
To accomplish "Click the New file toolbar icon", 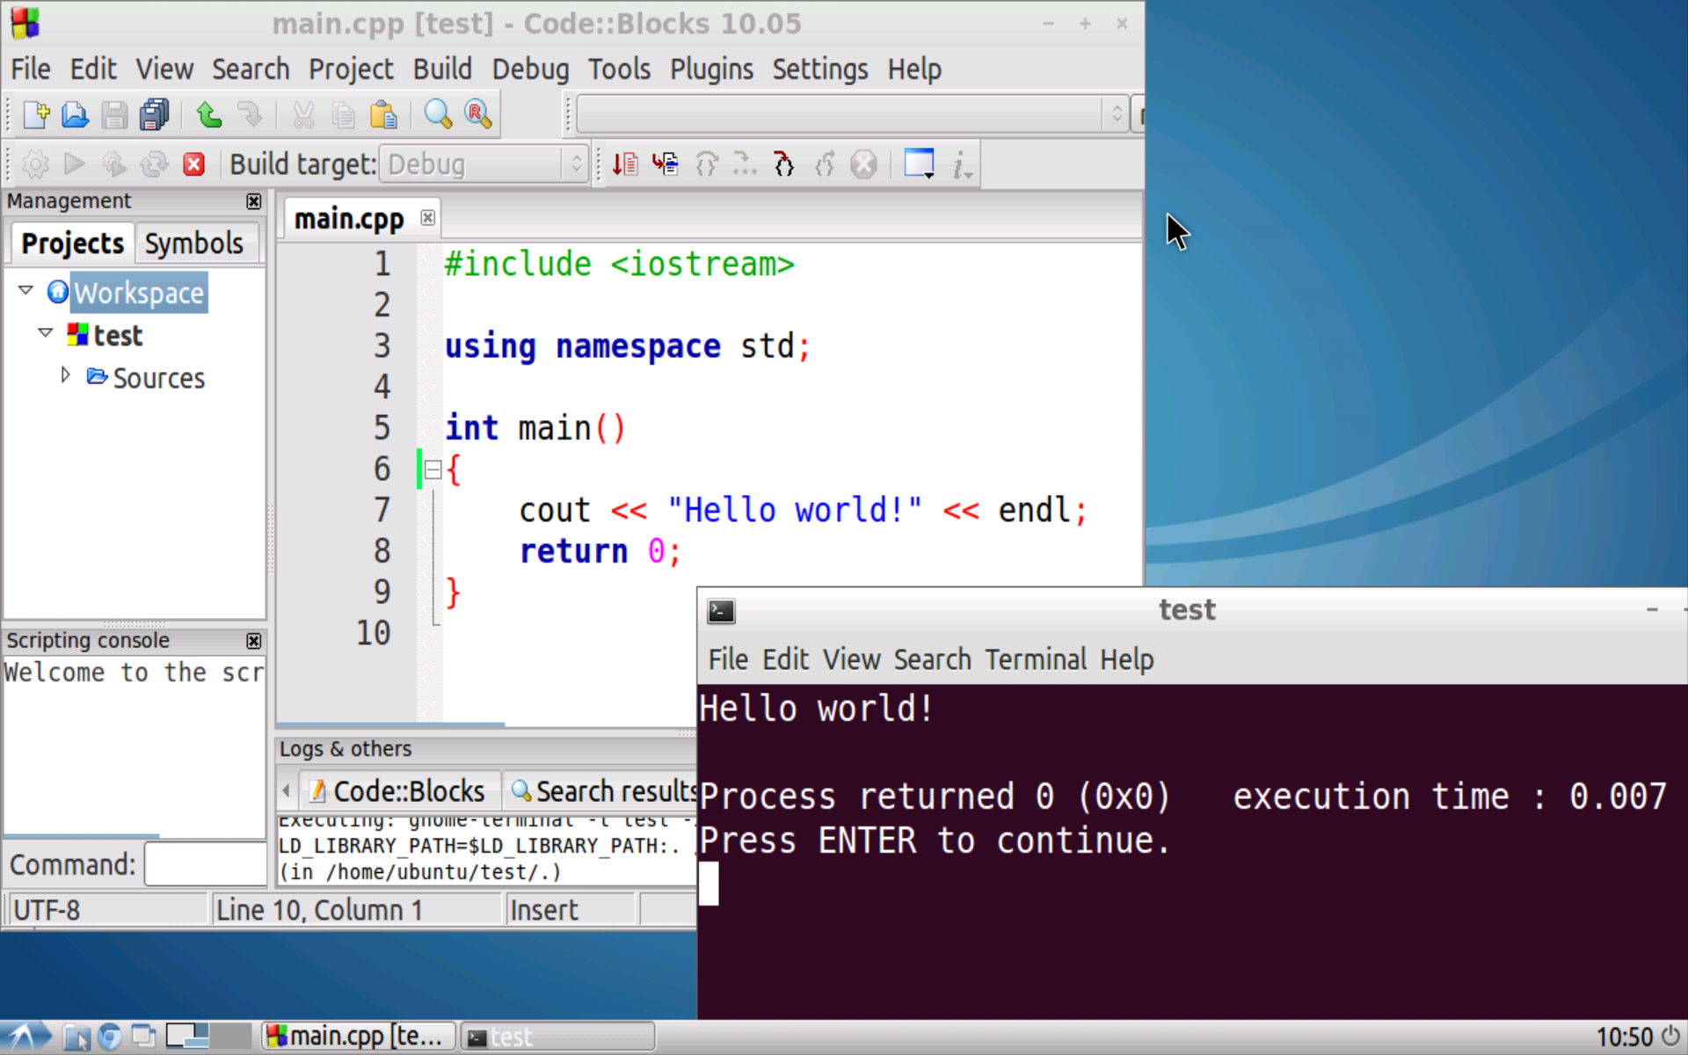I will [x=36, y=115].
